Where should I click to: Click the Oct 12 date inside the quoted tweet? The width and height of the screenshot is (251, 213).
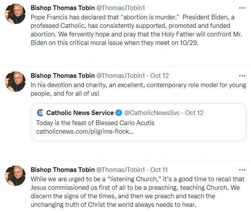[194, 113]
